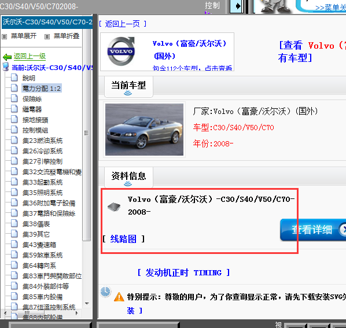Image resolution: width=346 pixels, height=328 pixels.
Task: Open 集37電路和保險絲 tree item
Action: click(49, 213)
